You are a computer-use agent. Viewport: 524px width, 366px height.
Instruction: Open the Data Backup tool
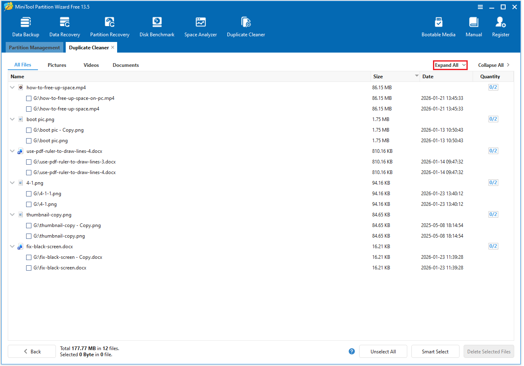(x=25, y=25)
